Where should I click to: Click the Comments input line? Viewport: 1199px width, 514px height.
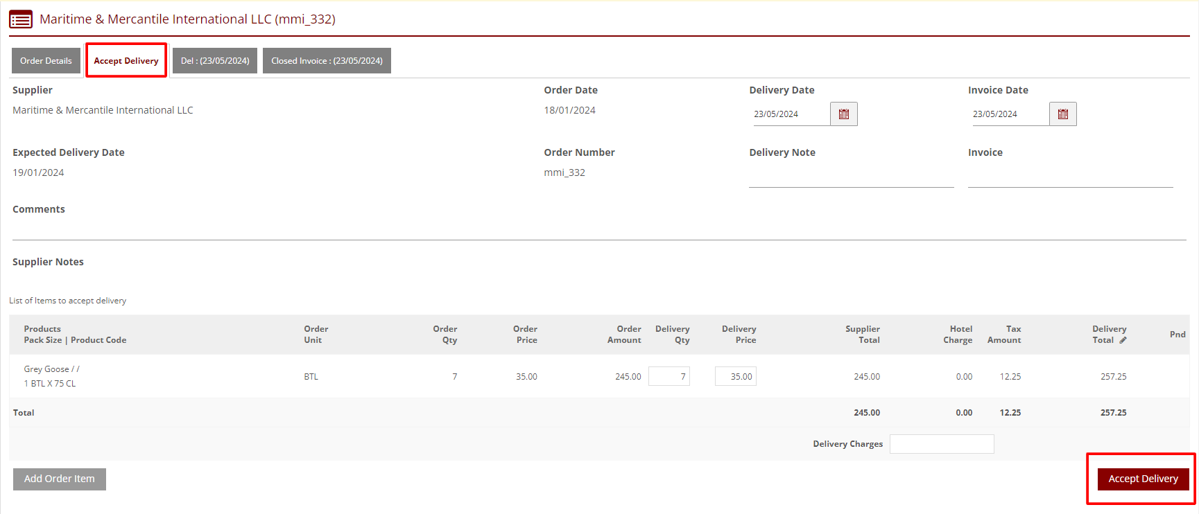point(599,231)
